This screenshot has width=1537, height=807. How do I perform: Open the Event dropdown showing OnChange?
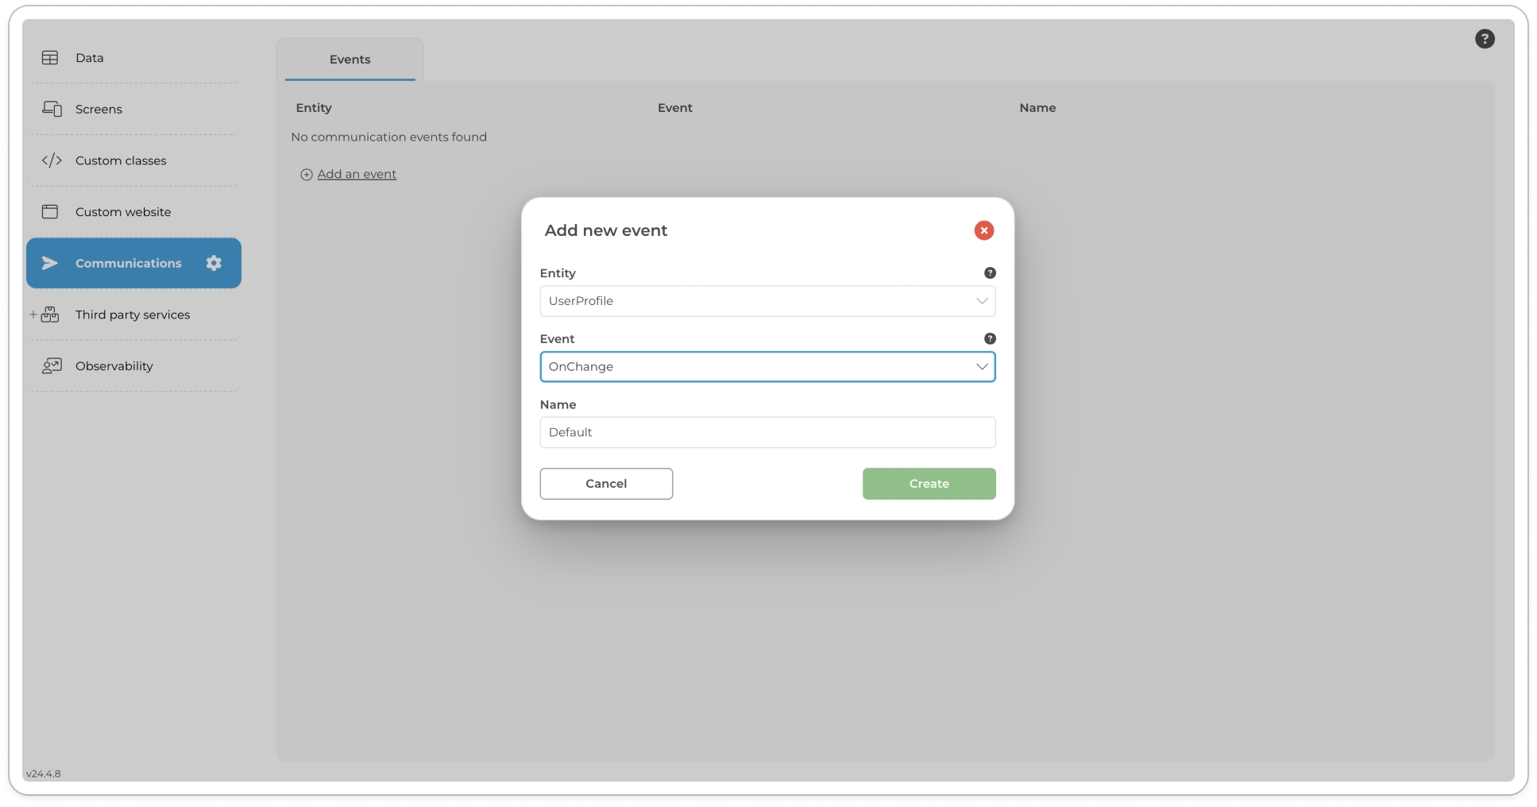pyautogui.click(x=767, y=367)
